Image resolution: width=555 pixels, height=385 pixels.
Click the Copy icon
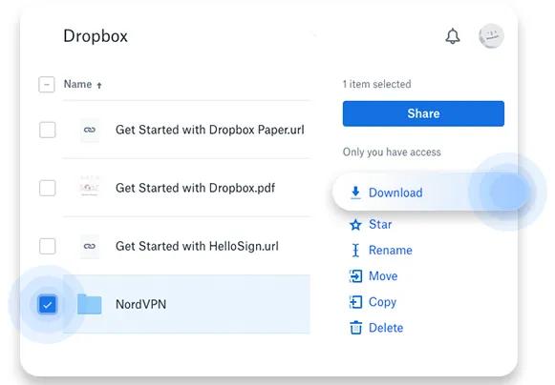(x=355, y=302)
